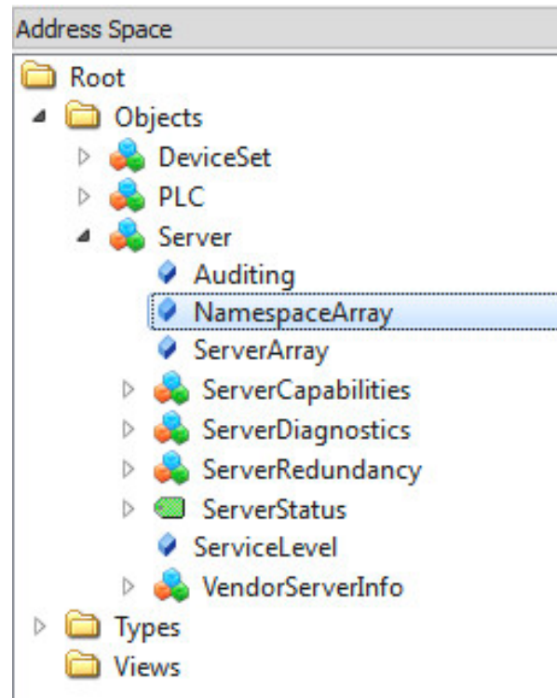Expand the Types folder
557x698 pixels.
point(40,626)
